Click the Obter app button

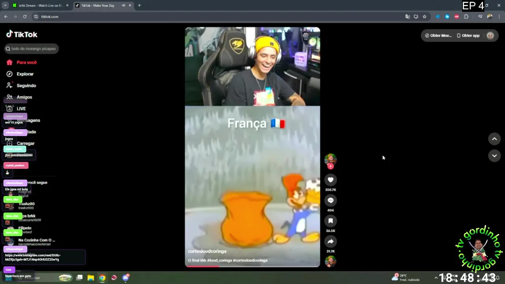point(468,35)
